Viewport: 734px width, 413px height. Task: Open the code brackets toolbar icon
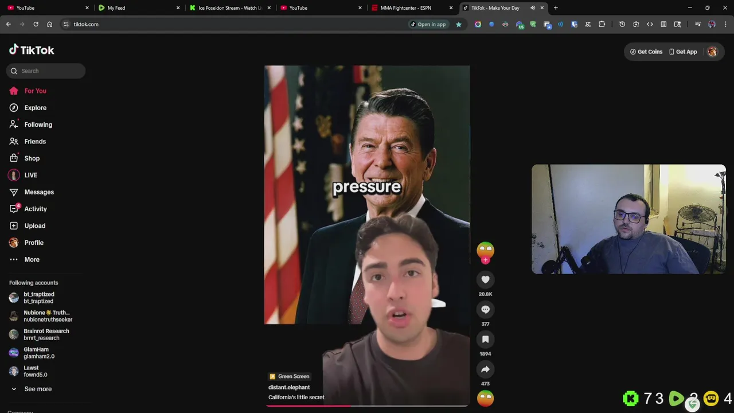point(650,24)
